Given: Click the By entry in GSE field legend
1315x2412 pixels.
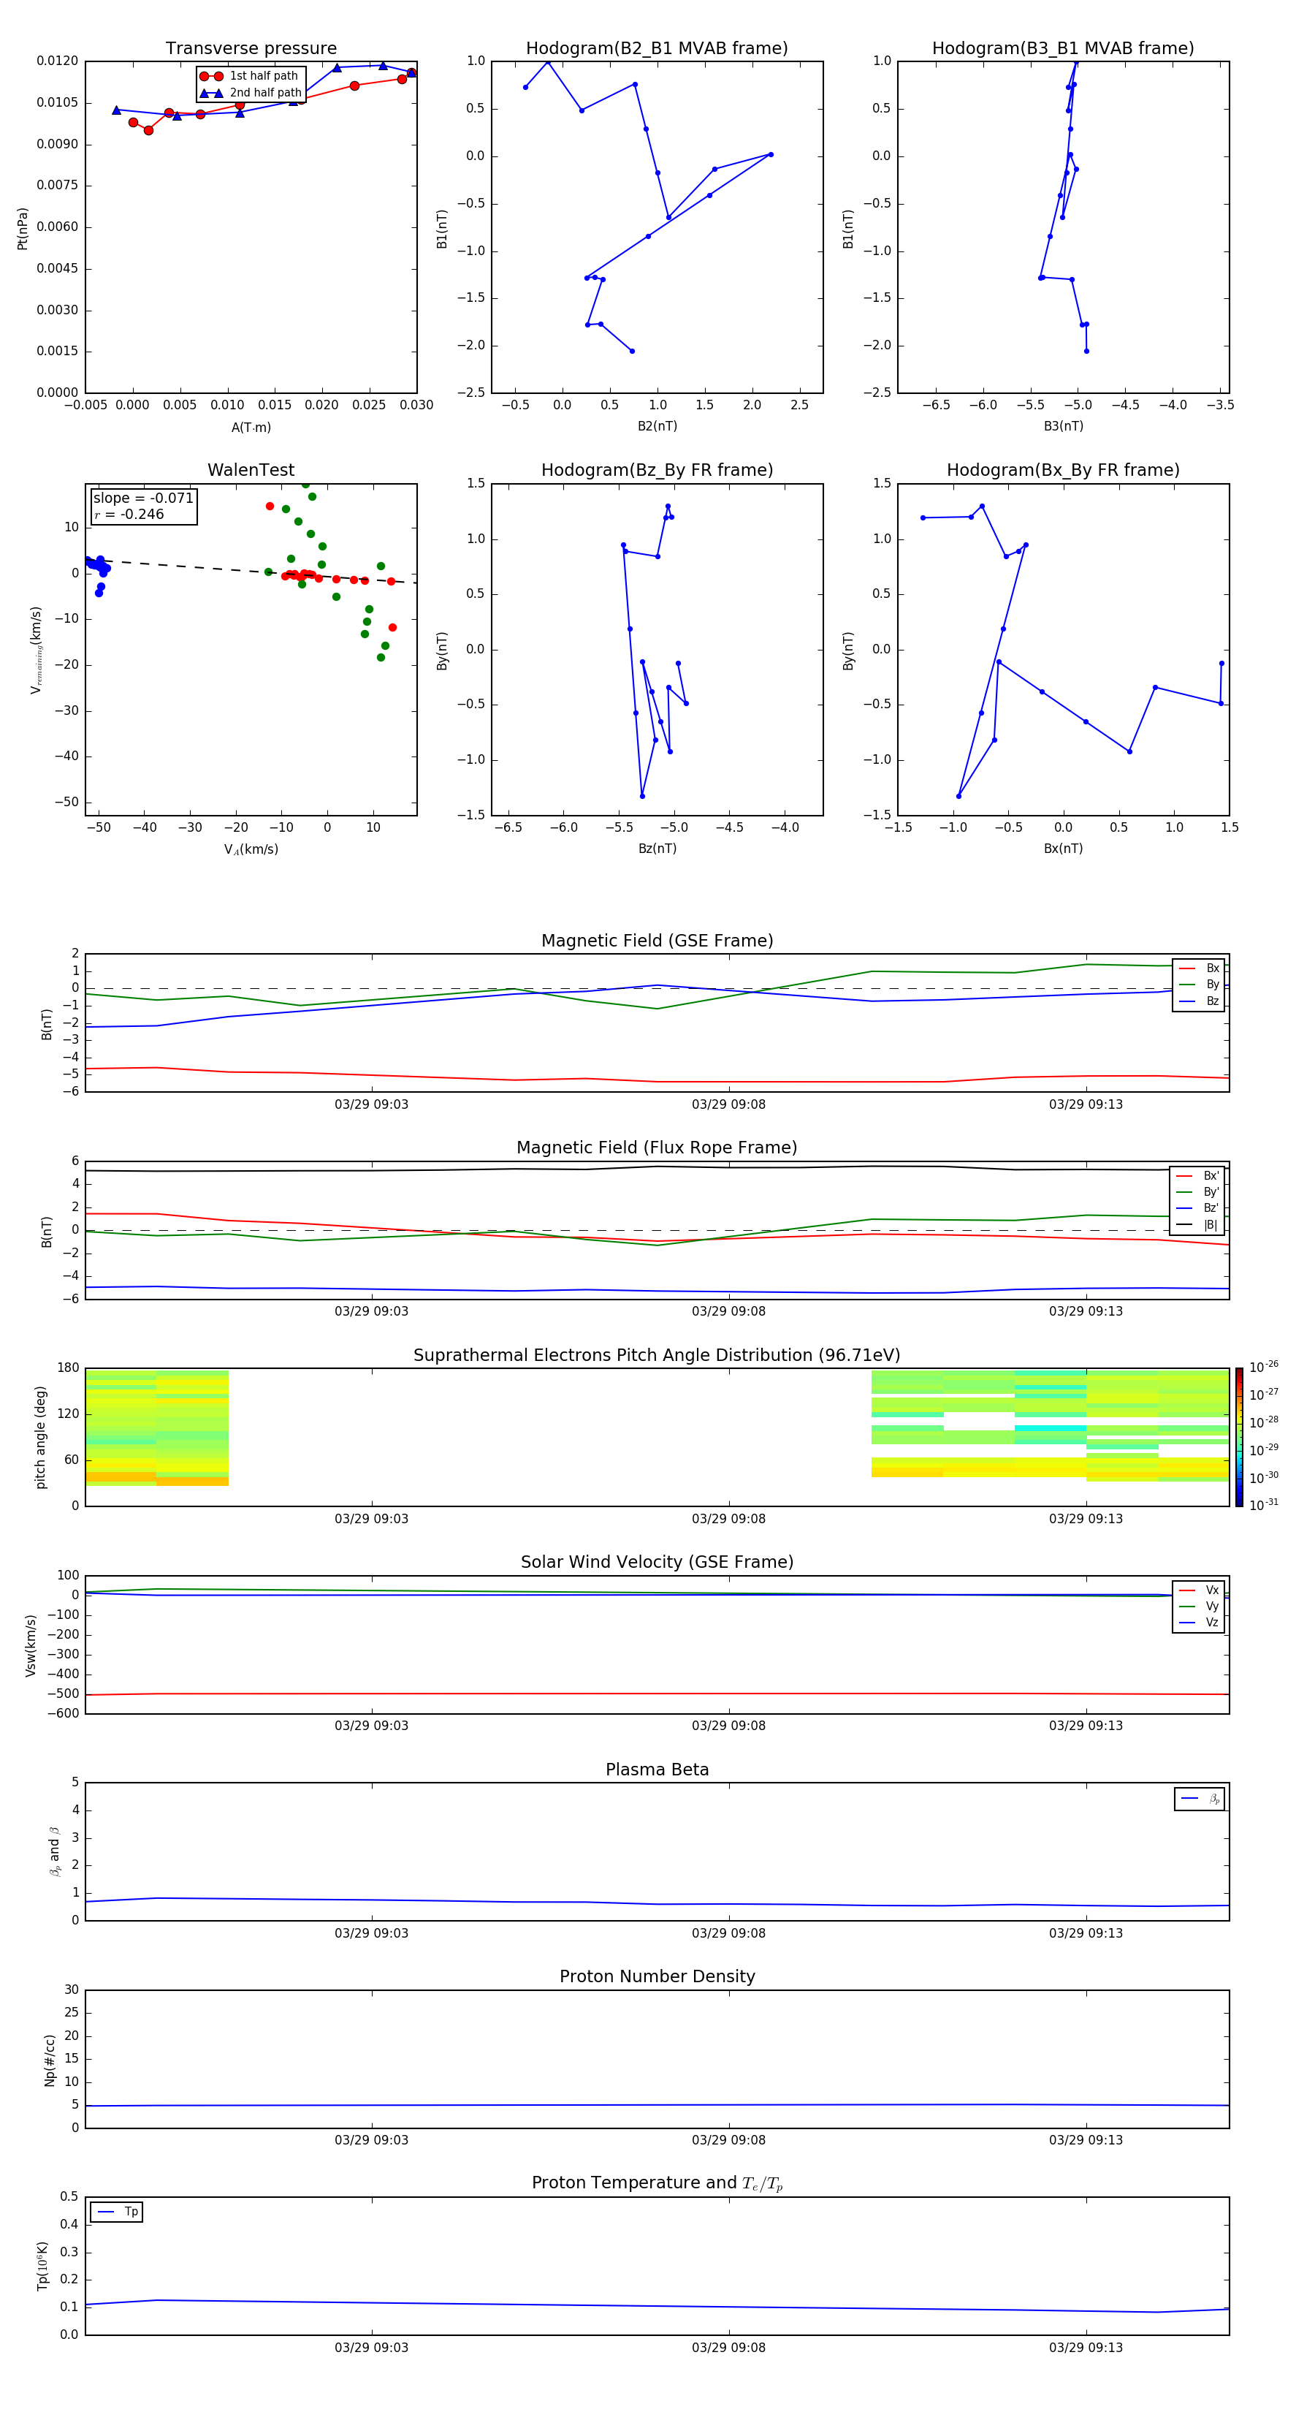Looking at the screenshot, I should coord(1199,984).
